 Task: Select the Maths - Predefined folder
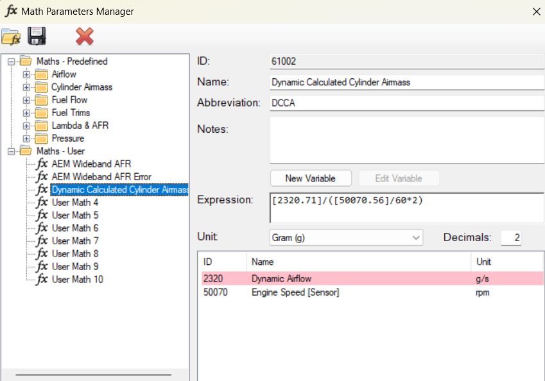72,62
